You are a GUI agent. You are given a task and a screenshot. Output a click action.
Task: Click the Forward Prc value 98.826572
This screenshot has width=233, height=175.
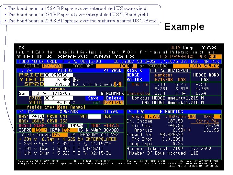172,135
